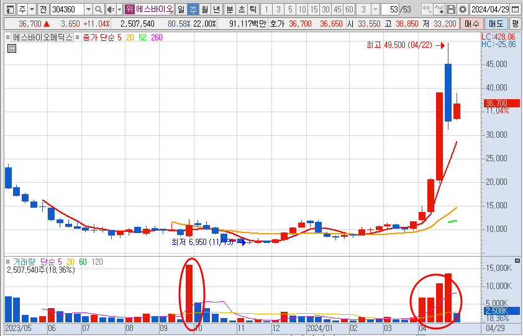Click the add indicator line icon
This screenshot has width=523, height=336.
coord(439,9)
